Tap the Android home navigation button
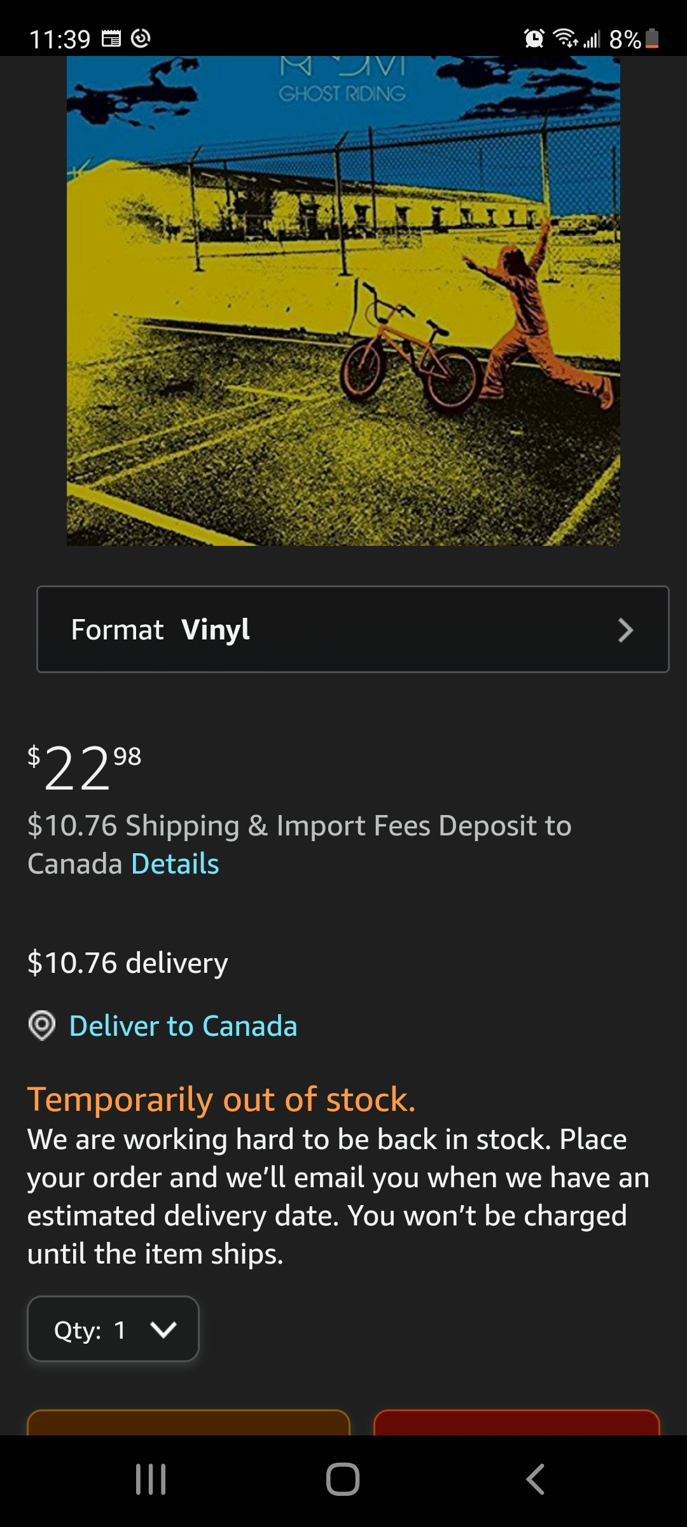Viewport: 687px width, 1527px height. [x=343, y=1479]
